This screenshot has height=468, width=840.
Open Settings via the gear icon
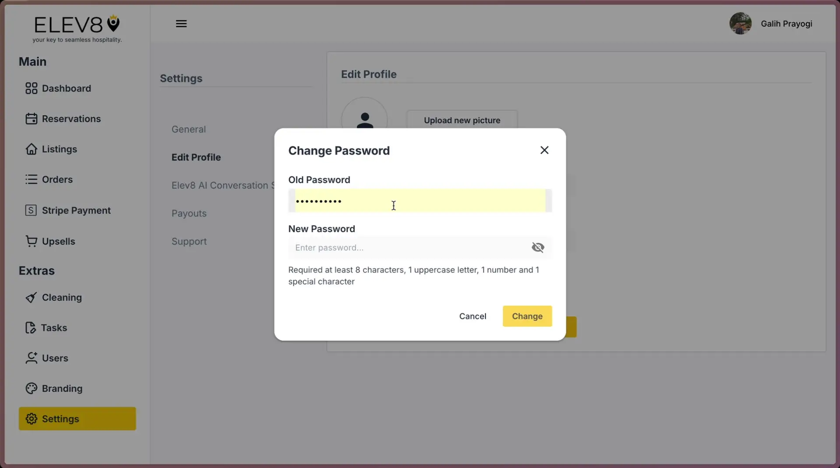click(31, 418)
